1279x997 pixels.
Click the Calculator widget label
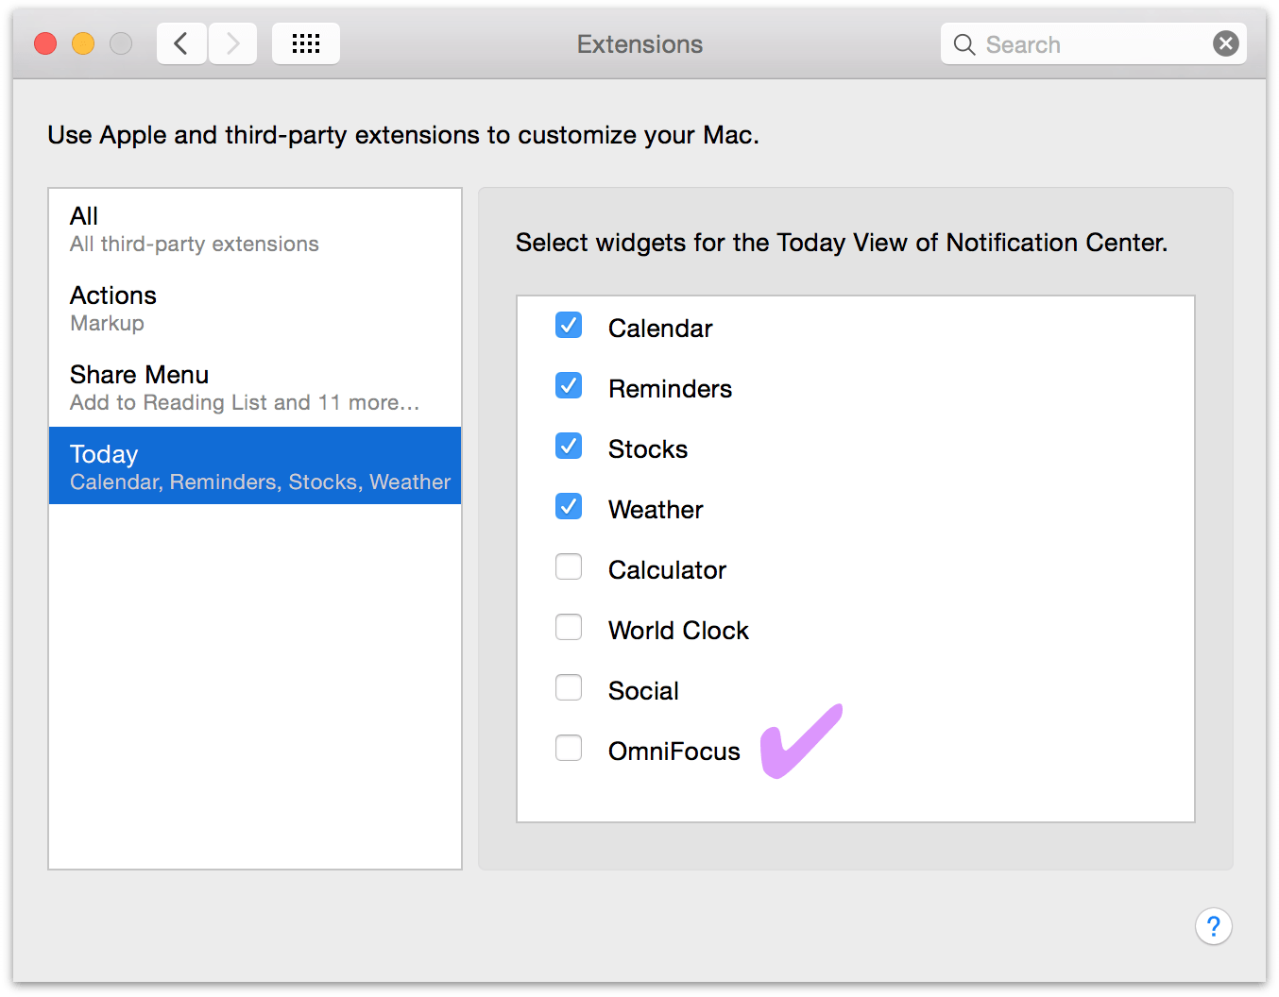point(667,570)
